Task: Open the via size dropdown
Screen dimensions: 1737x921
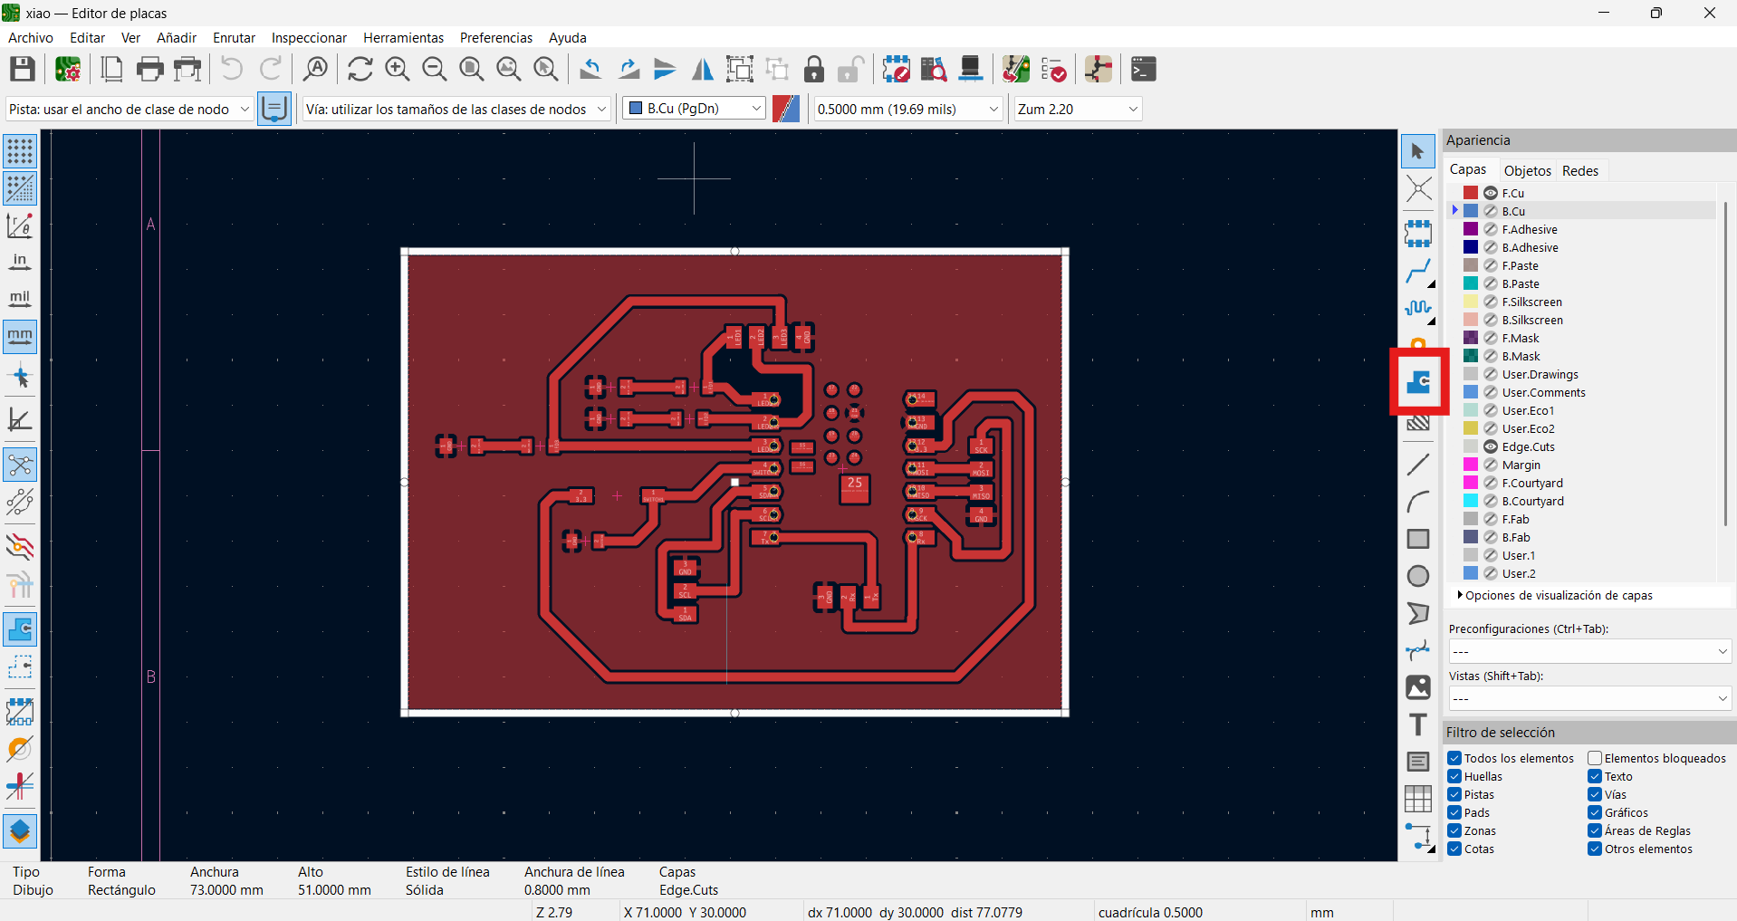Action: (x=456, y=109)
